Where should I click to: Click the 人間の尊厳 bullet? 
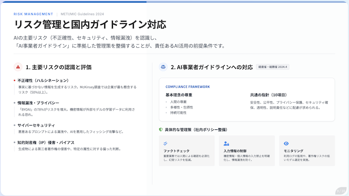pos(178,102)
